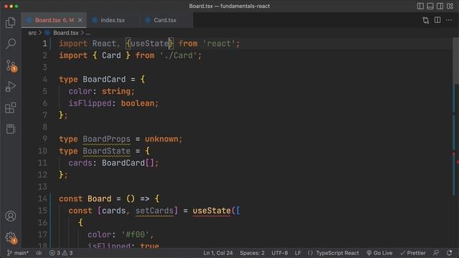Viewport: 459px width, 258px height.
Task: Change file encoding UTF-8
Action: 280,253
